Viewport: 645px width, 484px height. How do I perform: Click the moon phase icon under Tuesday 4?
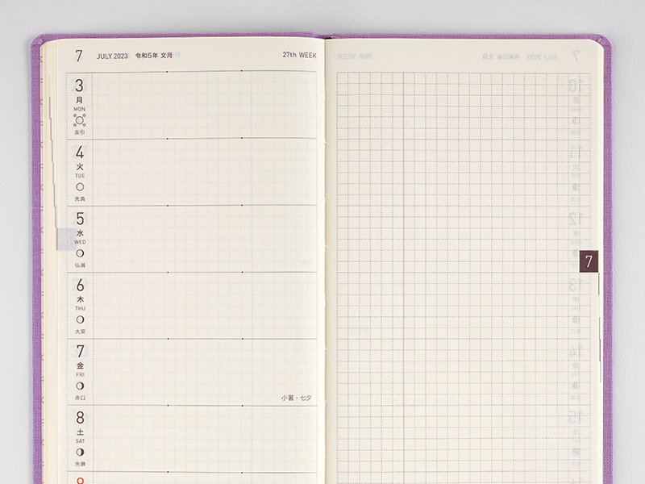(x=80, y=186)
